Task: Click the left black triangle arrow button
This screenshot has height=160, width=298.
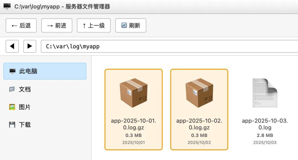Action: click(x=12, y=46)
